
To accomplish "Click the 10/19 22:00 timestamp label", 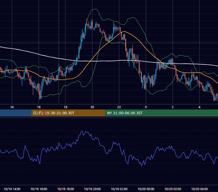I will [119, 189].
